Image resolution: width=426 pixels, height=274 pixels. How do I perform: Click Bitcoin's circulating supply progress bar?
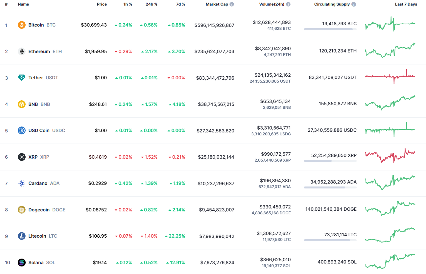[330, 29]
